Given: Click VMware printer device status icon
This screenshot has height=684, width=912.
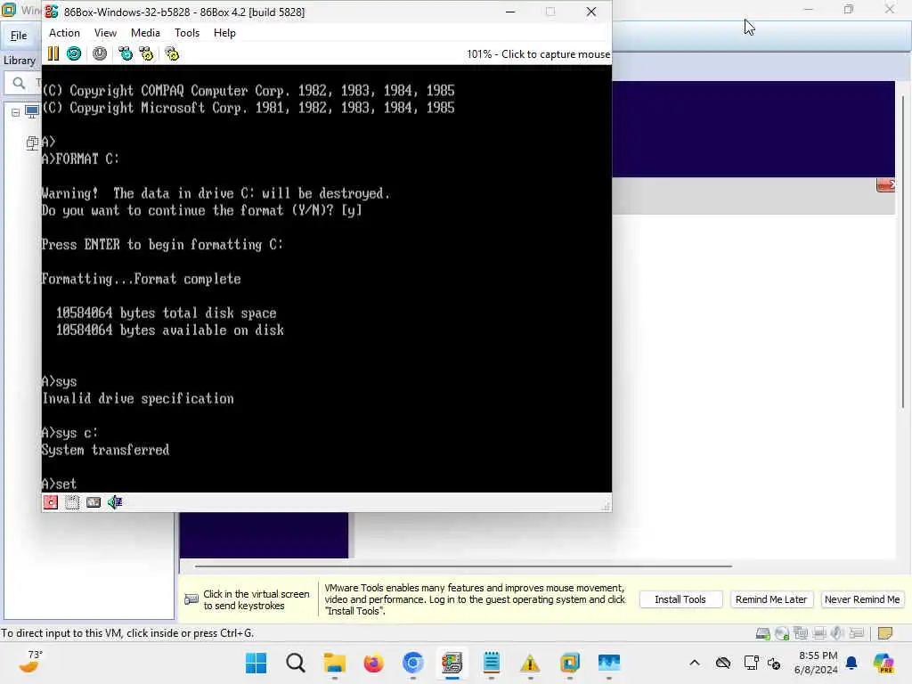Looking at the screenshot, I should 819,633.
